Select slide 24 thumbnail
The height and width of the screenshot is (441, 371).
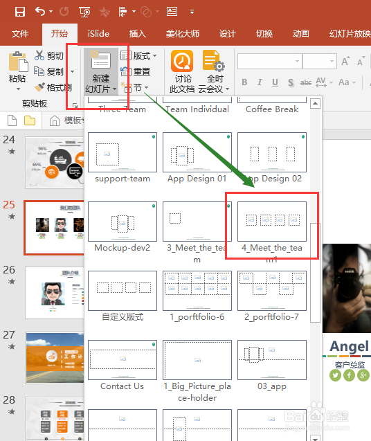click(x=55, y=163)
